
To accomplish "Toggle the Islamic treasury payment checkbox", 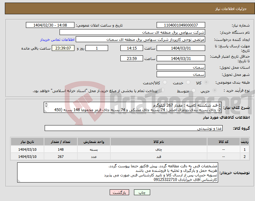I will pos(162,90).
